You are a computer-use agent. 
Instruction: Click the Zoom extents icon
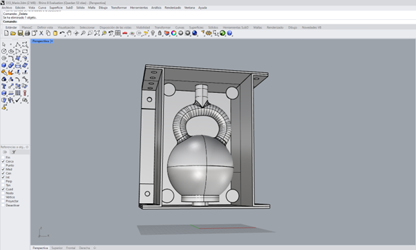coord(97,33)
